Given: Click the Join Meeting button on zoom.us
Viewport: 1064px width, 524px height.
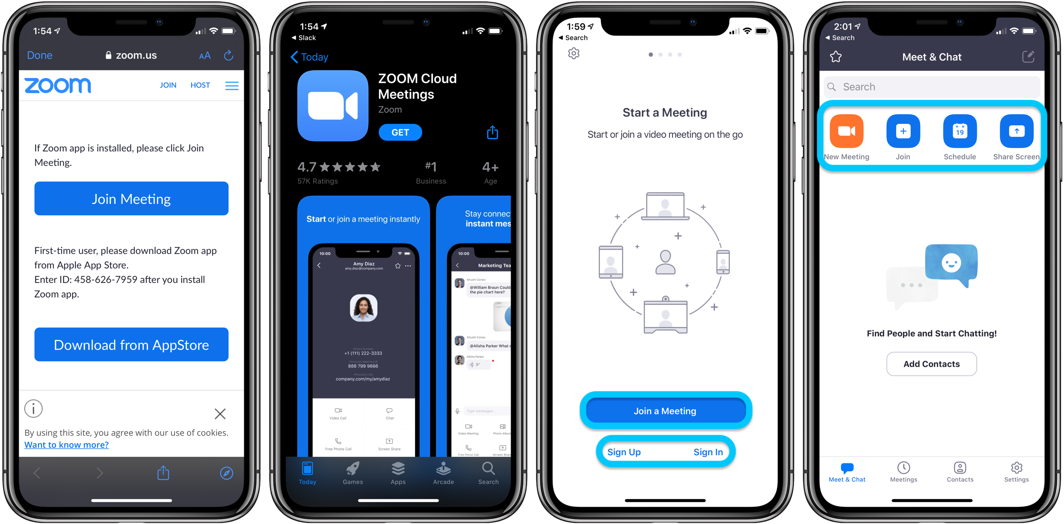Looking at the screenshot, I should 131,199.
